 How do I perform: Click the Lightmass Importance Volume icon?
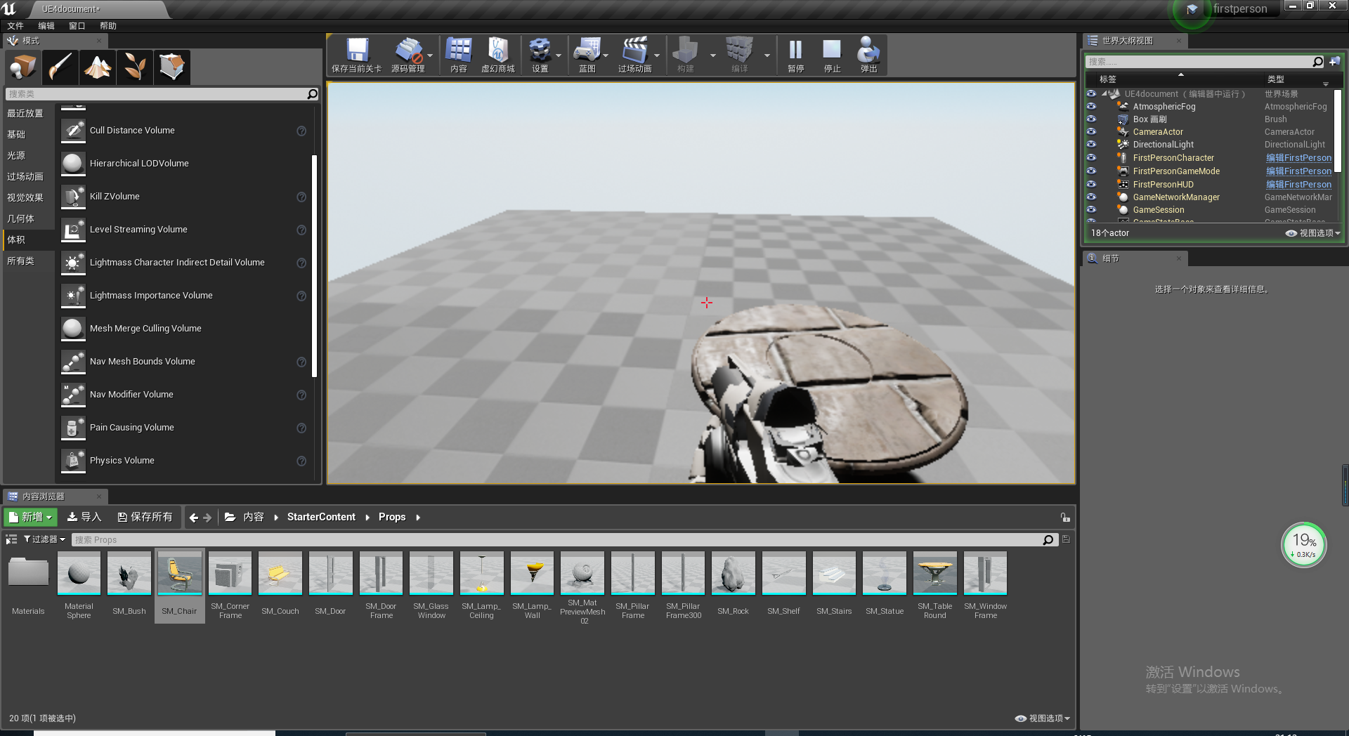73,296
